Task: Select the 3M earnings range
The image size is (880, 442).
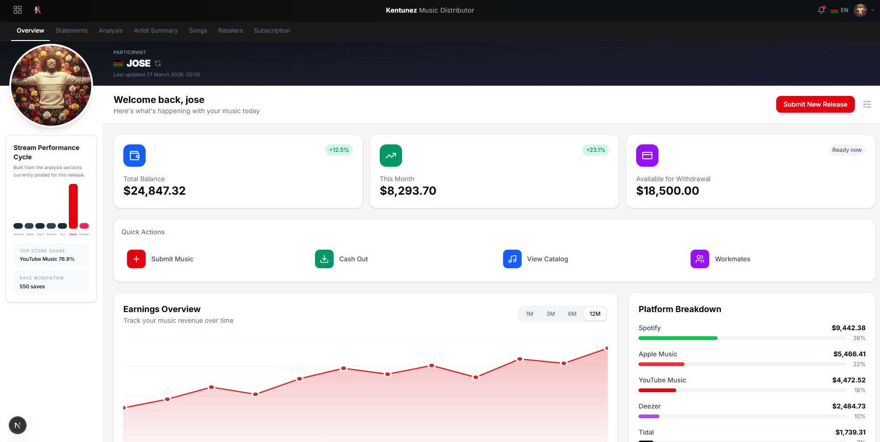Action: point(551,314)
